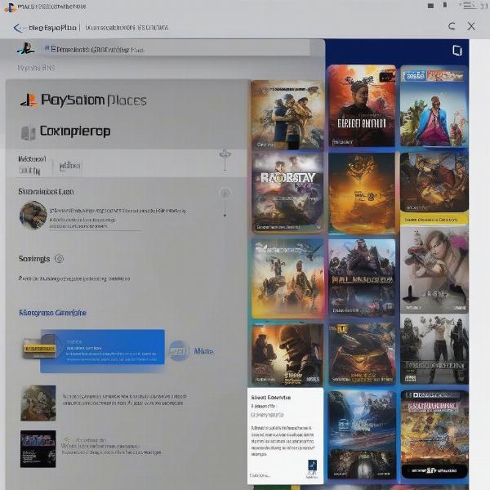This screenshot has height=490, width=490.
Task: Open the desert soldiers game cover
Action: (x=287, y=278)
